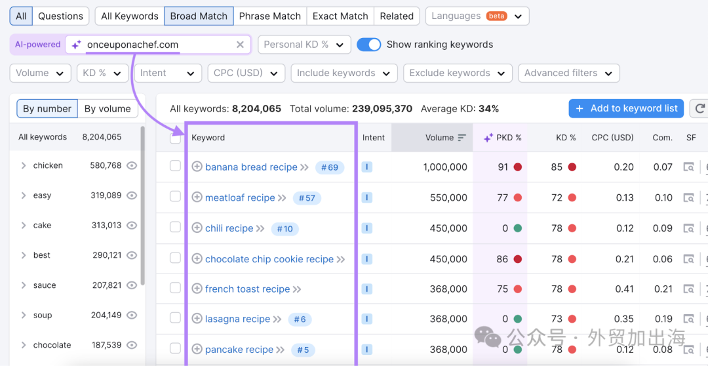The image size is (708, 366).
Task: Switch to the Phrase Match tab
Action: 270,16
